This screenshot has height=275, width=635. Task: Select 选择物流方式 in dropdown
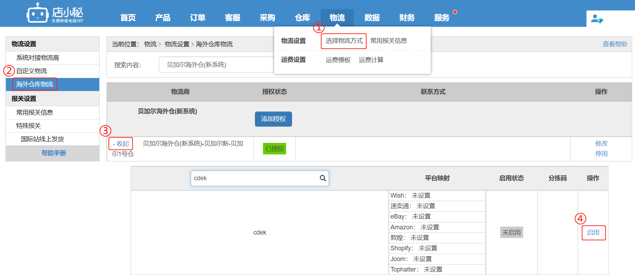(344, 41)
